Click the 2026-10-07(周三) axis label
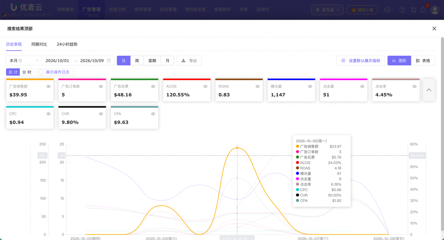Screen dimensions: 444x240 coord(313,238)
